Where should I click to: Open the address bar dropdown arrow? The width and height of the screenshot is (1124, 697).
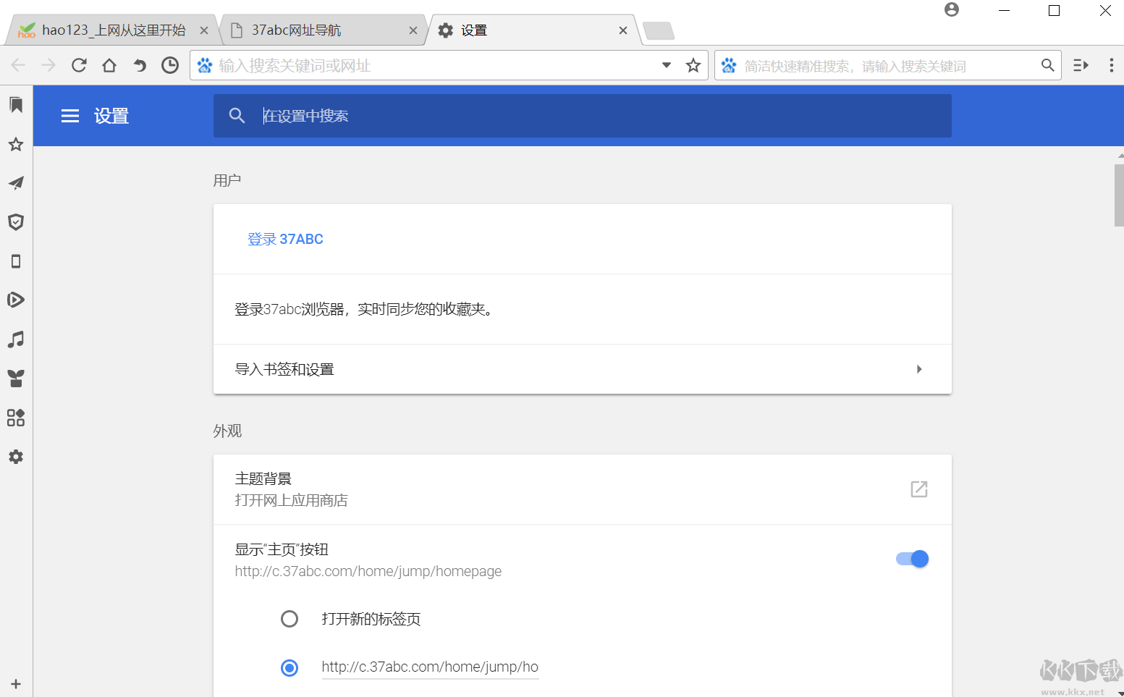[666, 65]
